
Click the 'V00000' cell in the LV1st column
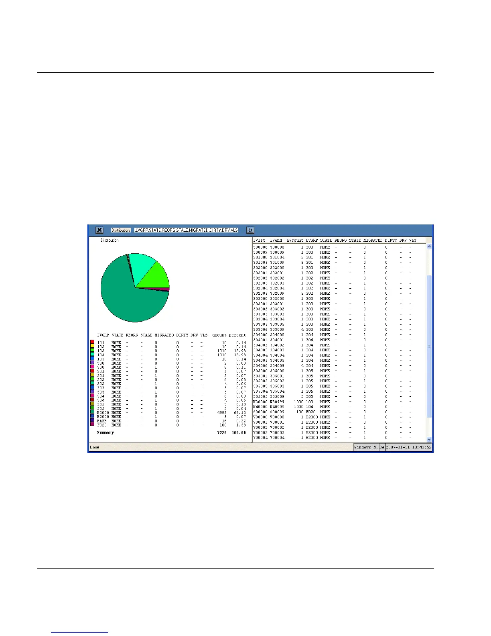pyautogui.click(x=260, y=417)
